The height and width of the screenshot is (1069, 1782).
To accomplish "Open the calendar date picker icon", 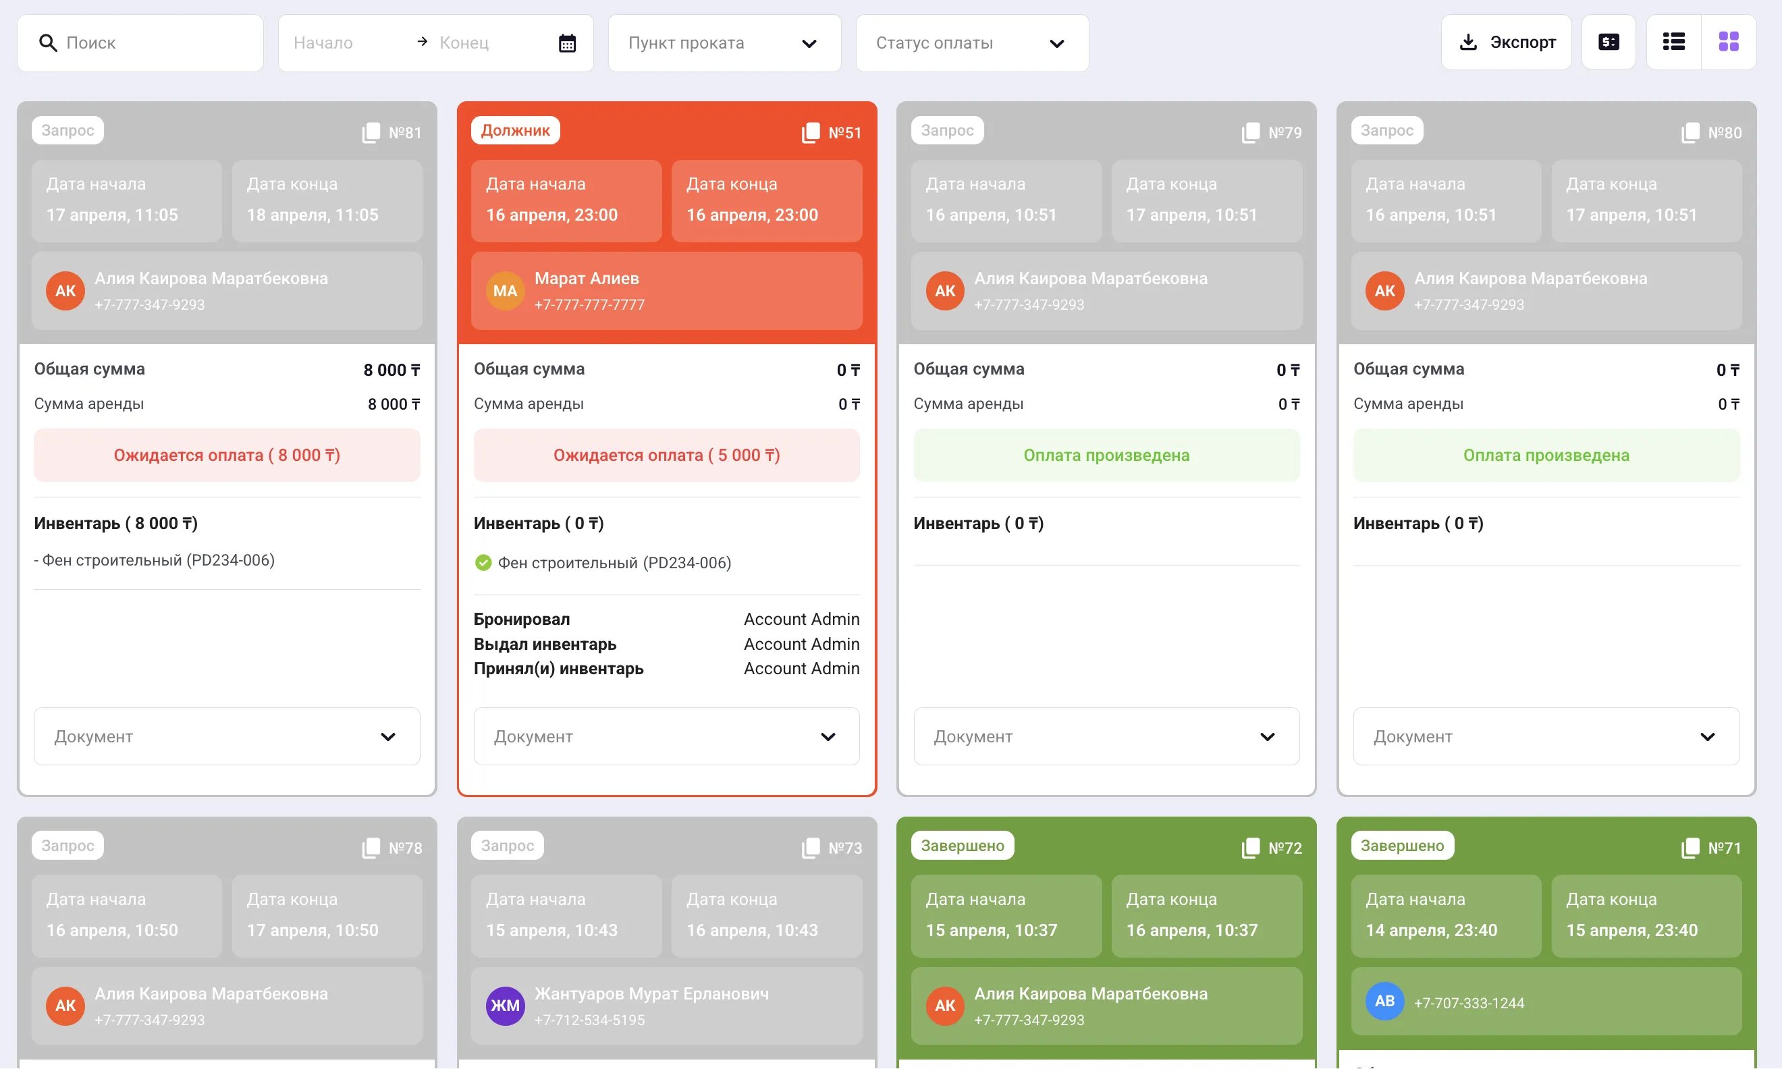I will coord(568,43).
